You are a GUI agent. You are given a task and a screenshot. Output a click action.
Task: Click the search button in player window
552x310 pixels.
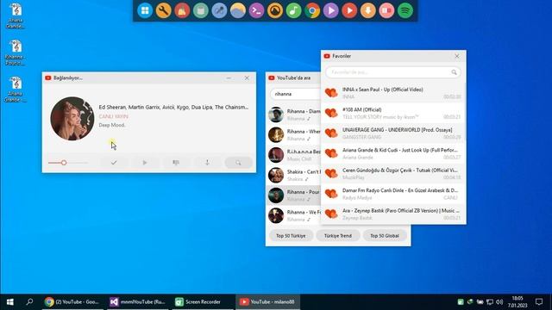tap(238, 163)
